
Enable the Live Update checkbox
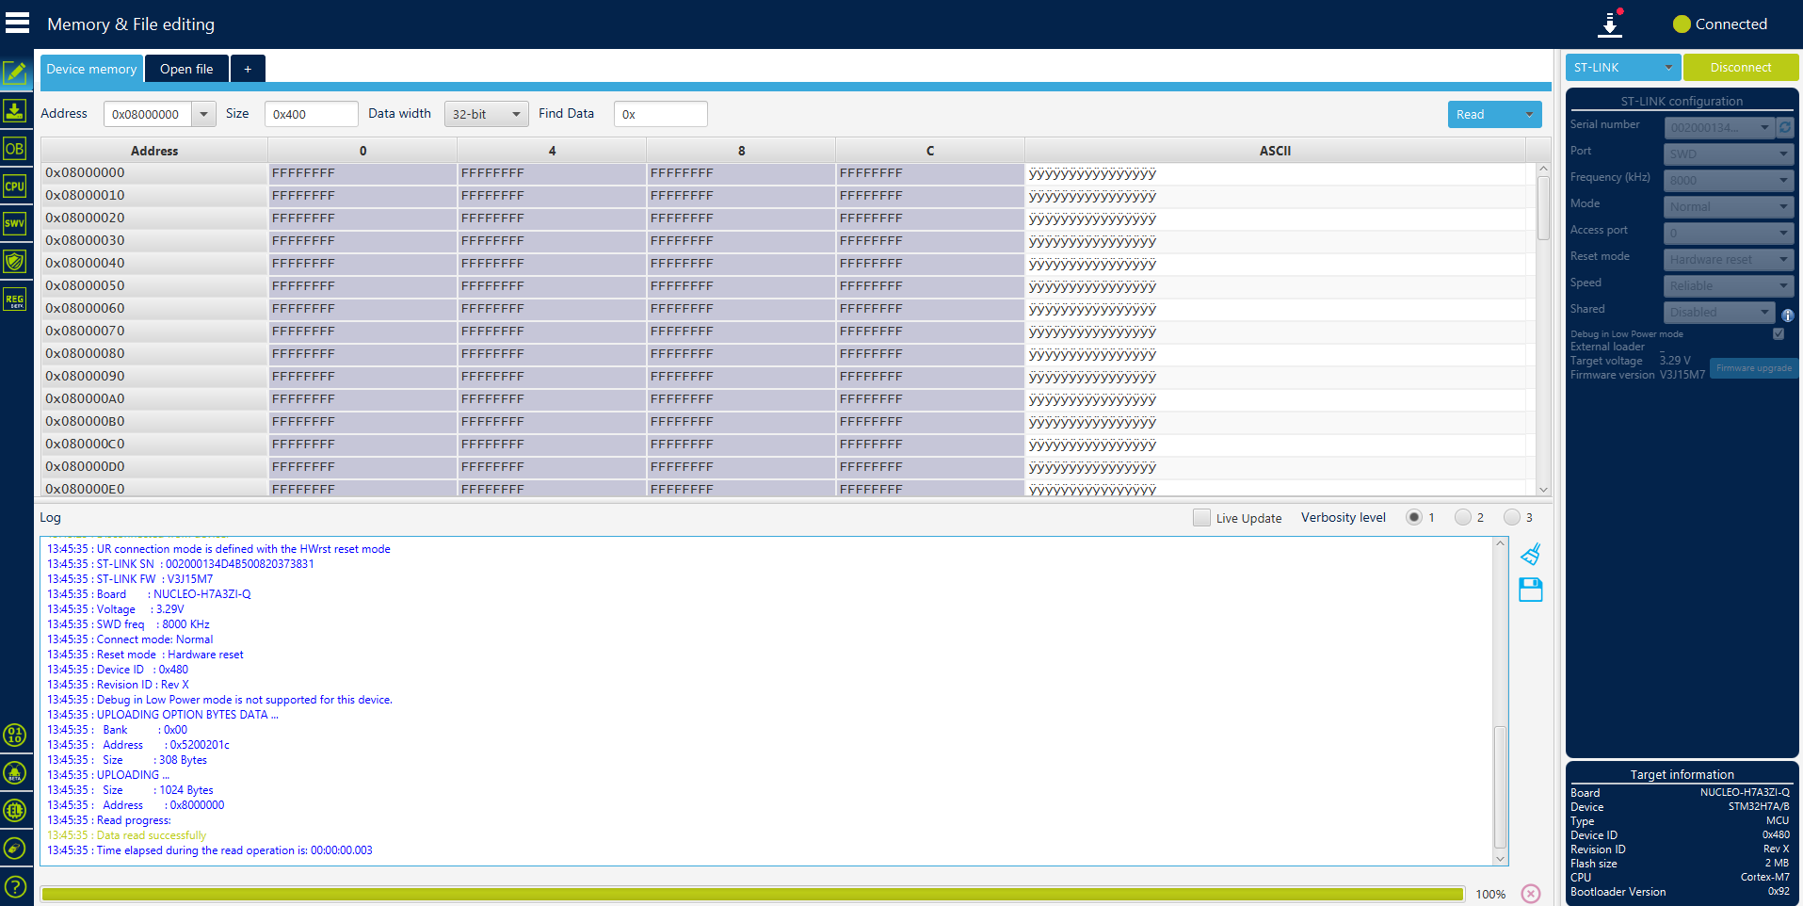[x=1201, y=517]
